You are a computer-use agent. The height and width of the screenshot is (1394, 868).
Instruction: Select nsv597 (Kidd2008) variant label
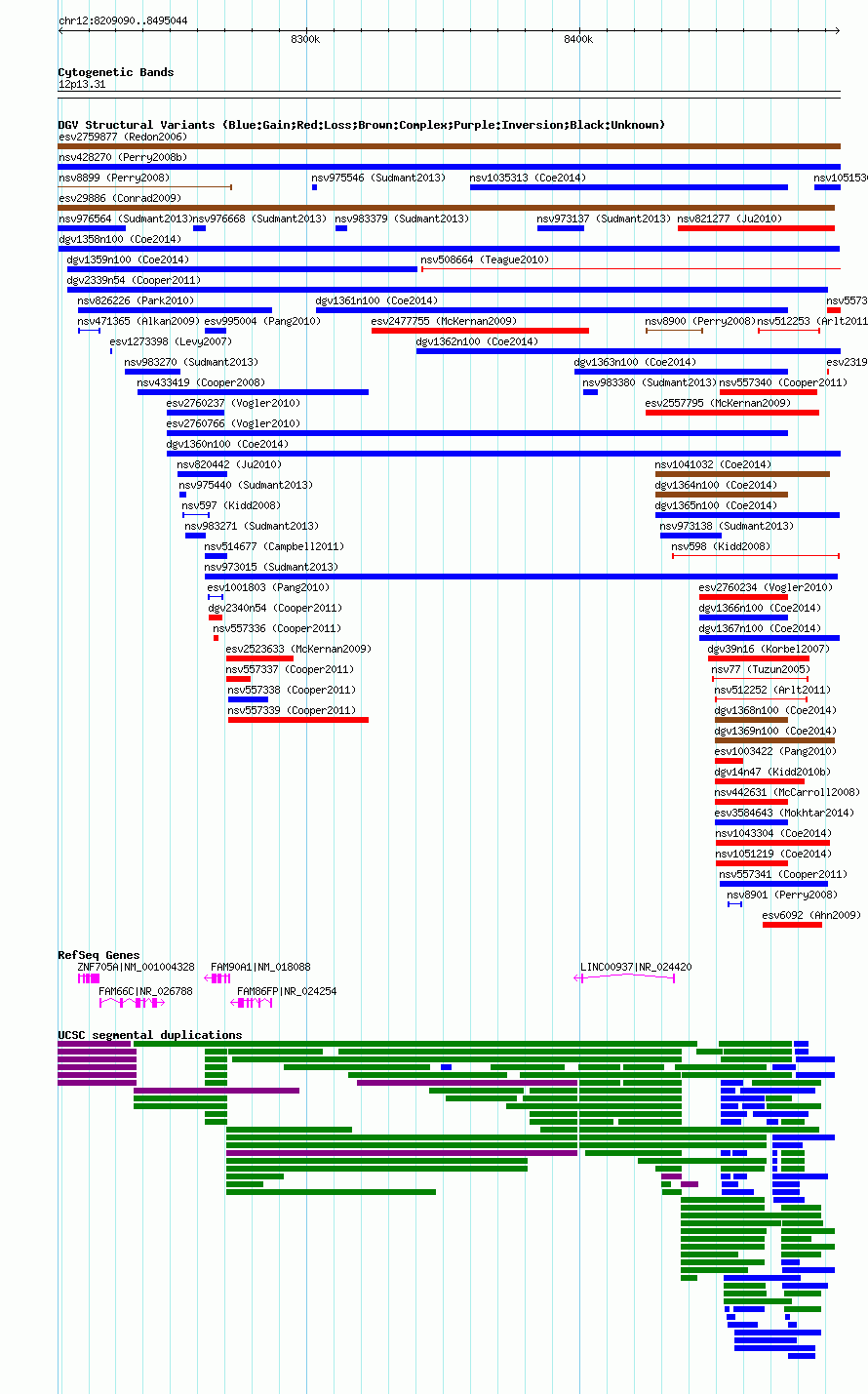point(231,505)
